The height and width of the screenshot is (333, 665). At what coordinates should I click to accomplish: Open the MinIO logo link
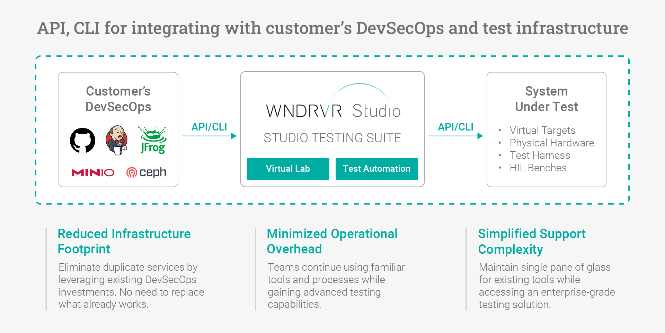[x=92, y=173]
